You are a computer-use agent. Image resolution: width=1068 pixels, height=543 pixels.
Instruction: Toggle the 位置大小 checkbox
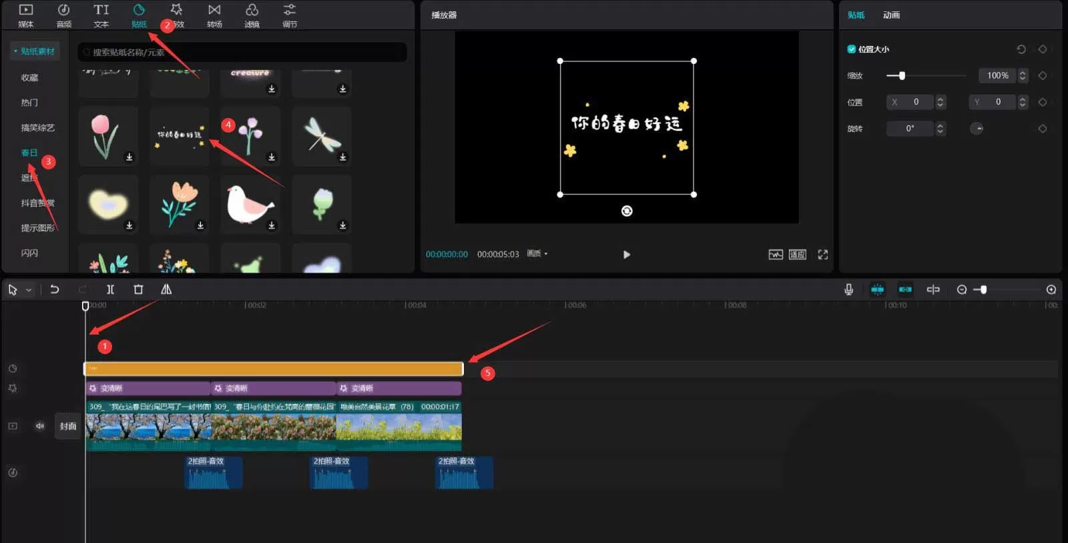coord(851,49)
